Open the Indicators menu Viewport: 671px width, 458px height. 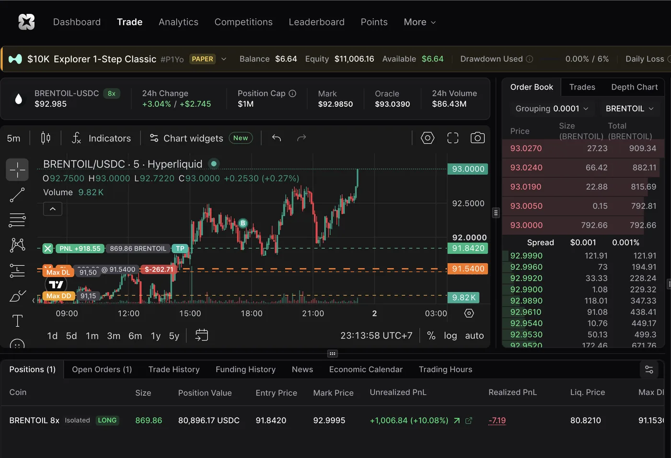point(101,138)
